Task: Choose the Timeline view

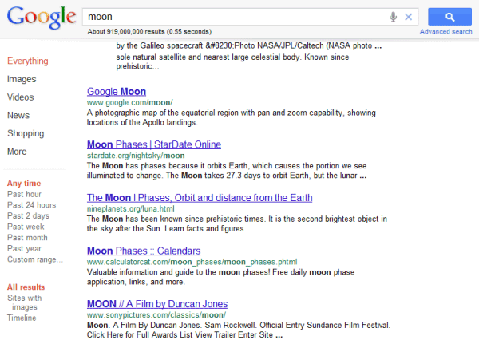Action: (x=22, y=318)
